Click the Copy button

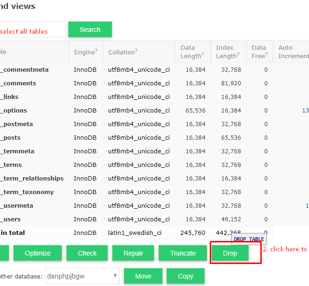185,276
